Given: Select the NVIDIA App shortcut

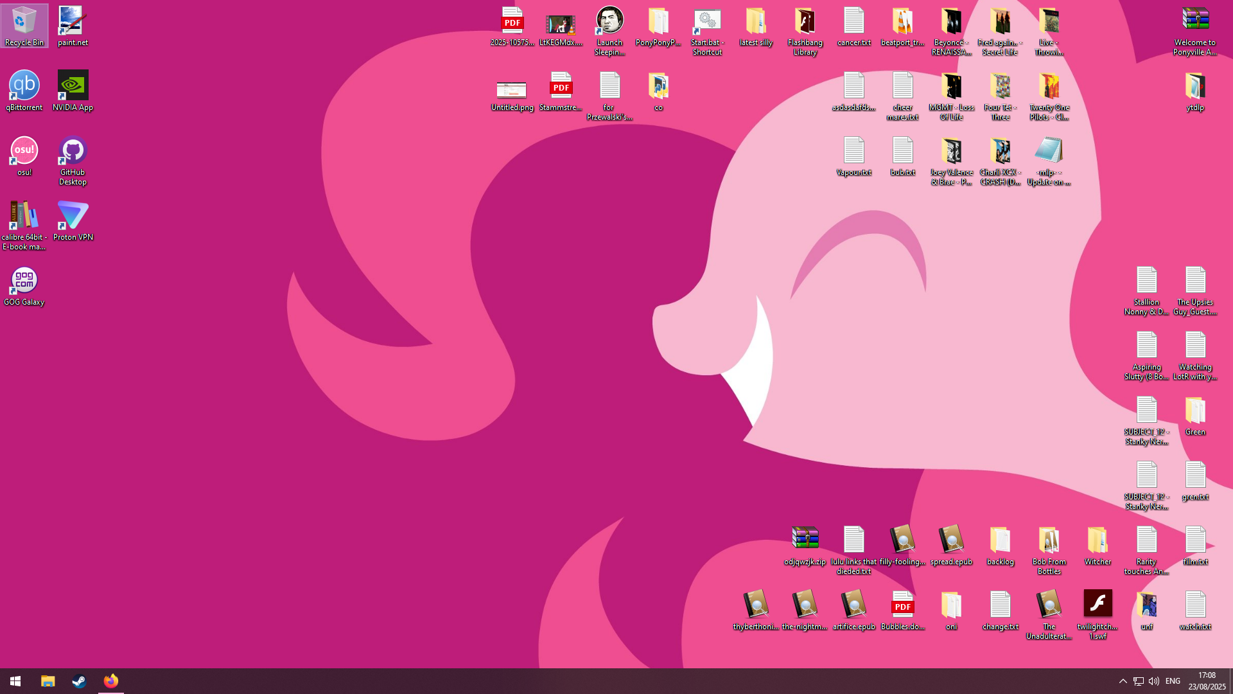Looking at the screenshot, I should (73, 89).
